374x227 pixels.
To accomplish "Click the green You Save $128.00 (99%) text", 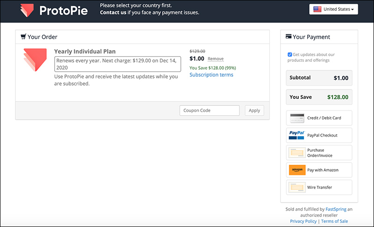I will (x=213, y=68).
